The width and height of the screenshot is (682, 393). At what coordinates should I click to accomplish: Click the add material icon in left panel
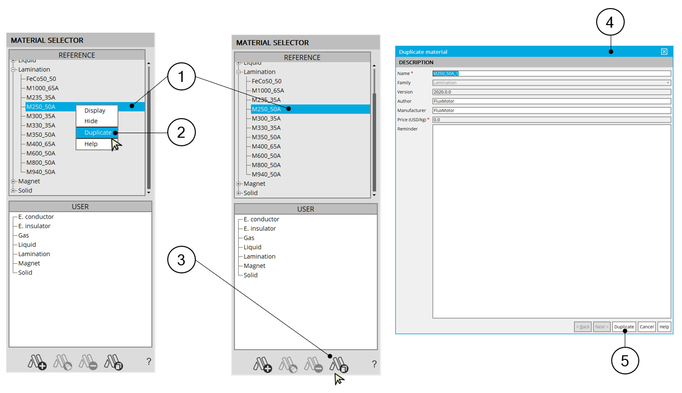(37, 362)
